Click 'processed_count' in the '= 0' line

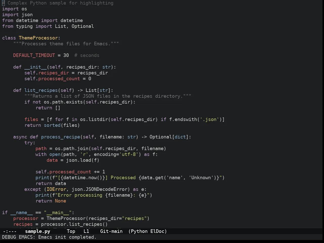pos(59,79)
